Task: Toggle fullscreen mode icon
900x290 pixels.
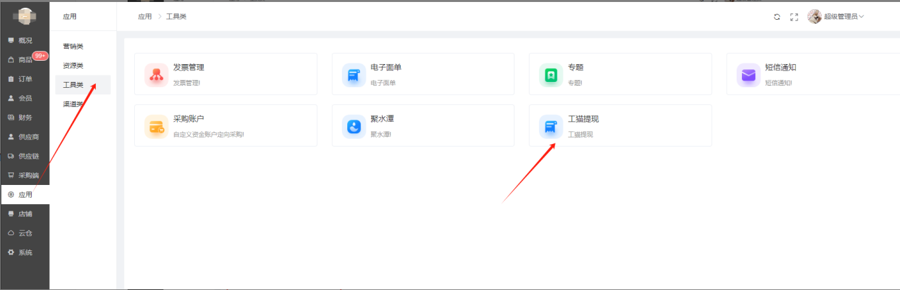Action: click(x=794, y=17)
